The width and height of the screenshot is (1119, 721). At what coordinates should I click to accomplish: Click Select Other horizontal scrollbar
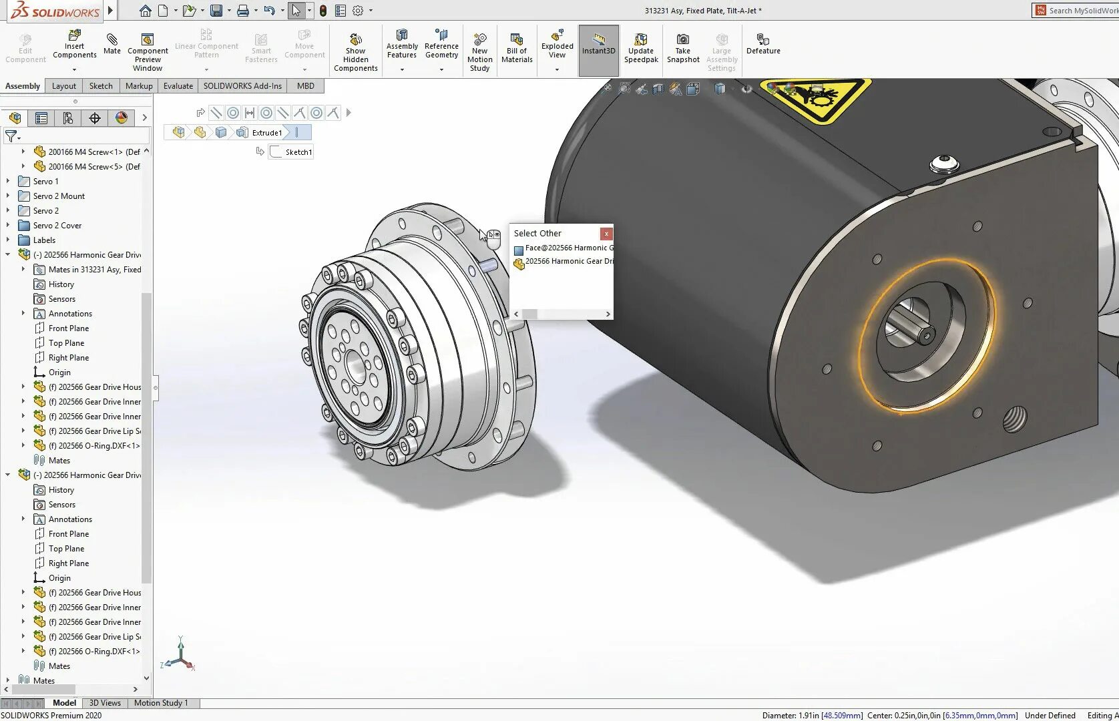(x=562, y=314)
